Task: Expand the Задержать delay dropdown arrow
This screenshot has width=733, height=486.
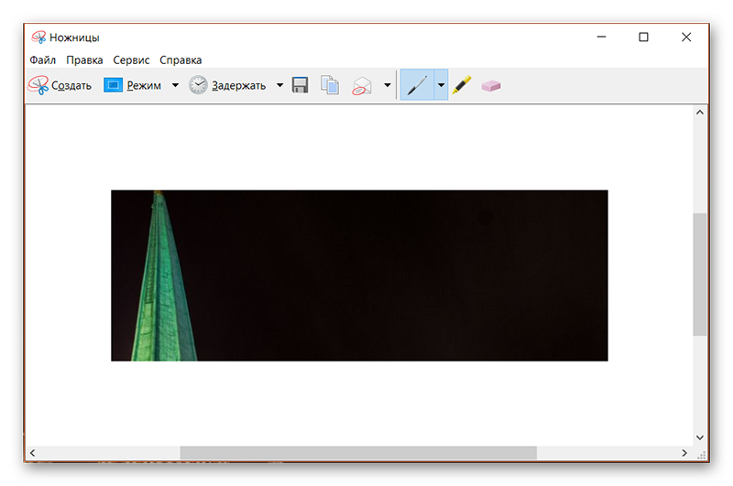Action: coord(279,86)
